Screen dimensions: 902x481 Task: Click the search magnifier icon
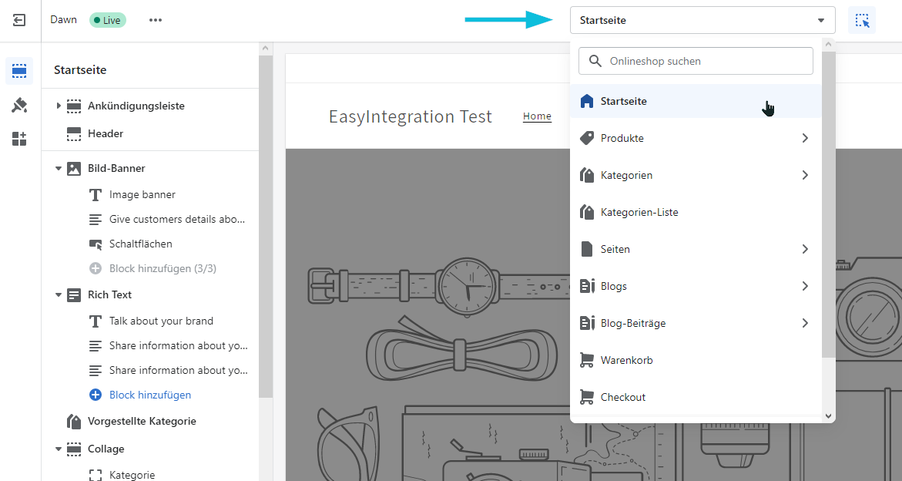pos(595,61)
